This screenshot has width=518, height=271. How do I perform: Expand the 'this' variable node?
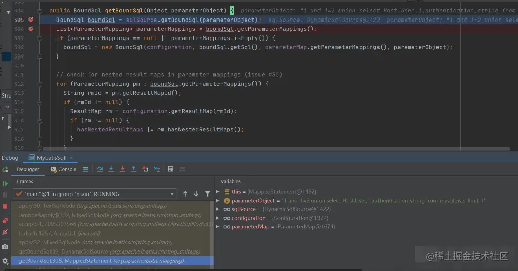tap(217, 191)
